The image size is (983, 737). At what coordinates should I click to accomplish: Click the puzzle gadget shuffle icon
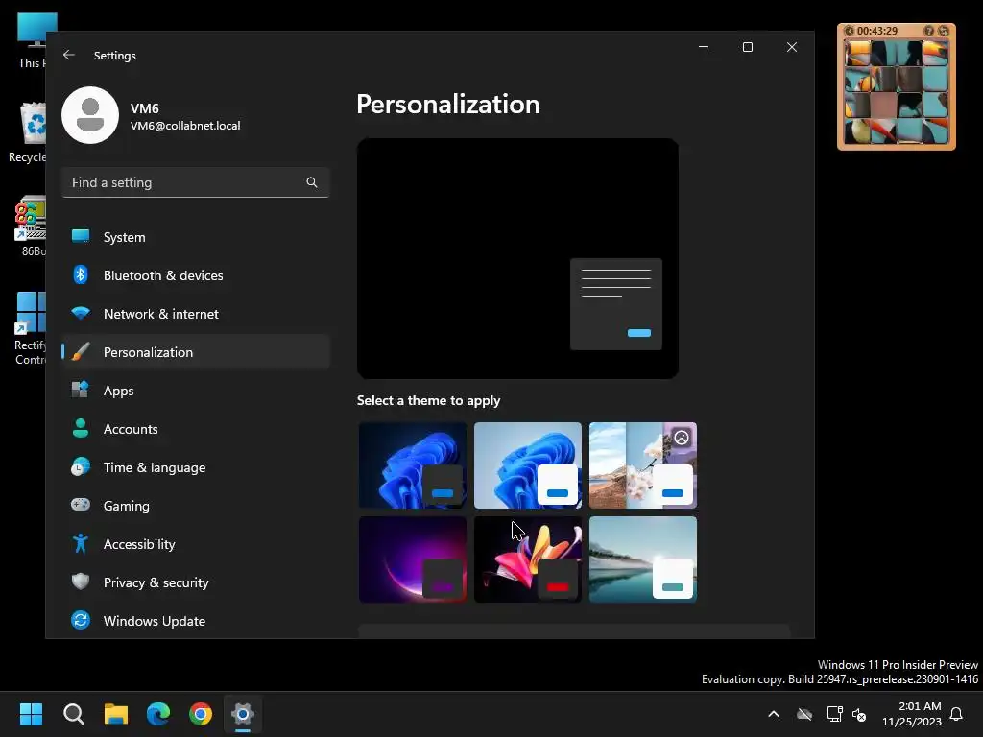pos(944,31)
